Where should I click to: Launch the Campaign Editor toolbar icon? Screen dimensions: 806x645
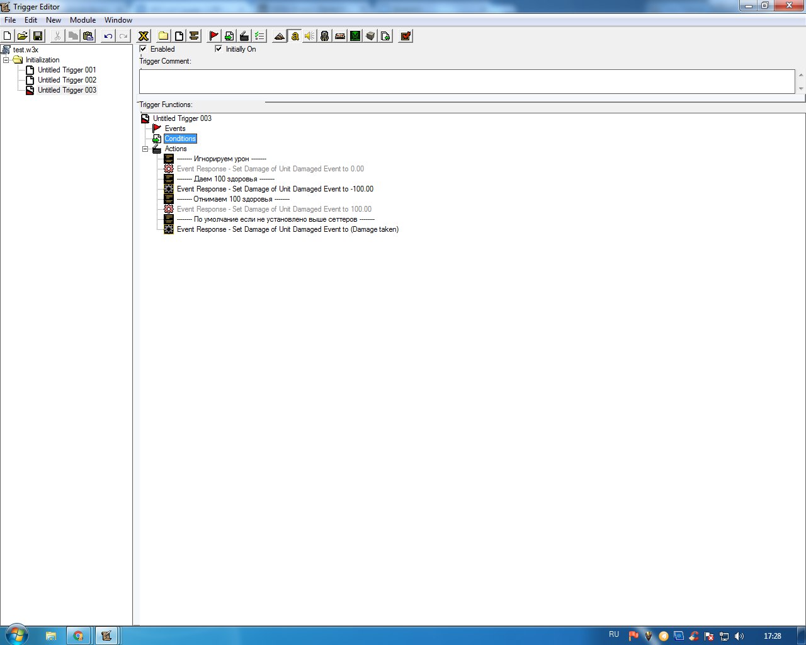340,36
